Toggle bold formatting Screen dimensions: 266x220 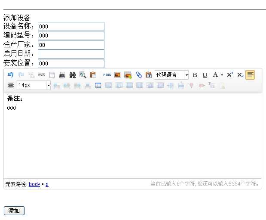click(195, 75)
